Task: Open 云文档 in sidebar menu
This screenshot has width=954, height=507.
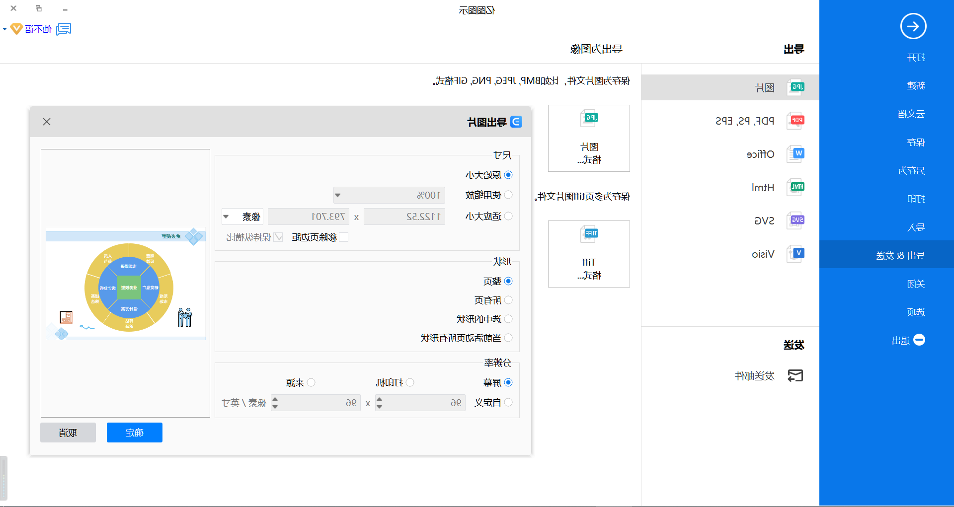Action: click(911, 114)
